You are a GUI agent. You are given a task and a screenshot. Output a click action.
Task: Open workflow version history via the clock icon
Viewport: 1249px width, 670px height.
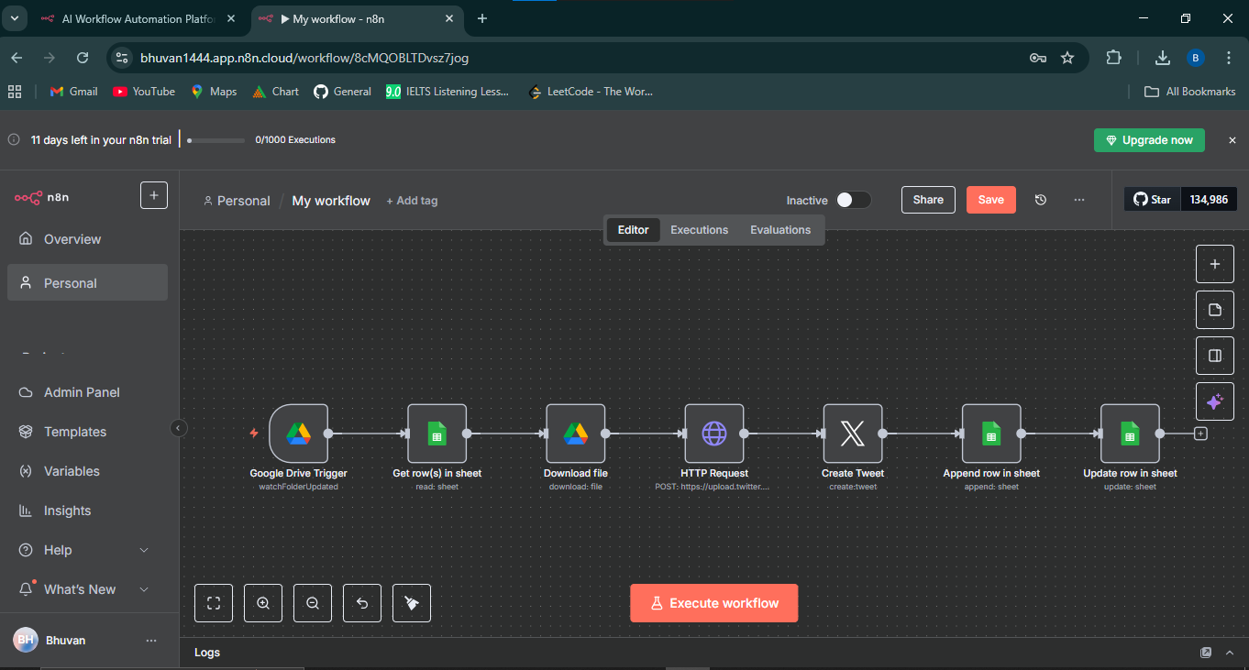[x=1041, y=199]
